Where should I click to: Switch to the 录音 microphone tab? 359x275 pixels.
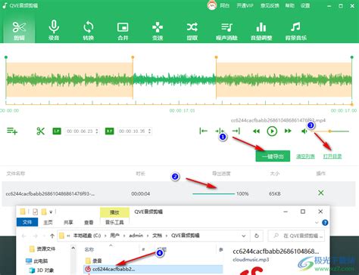click(54, 30)
